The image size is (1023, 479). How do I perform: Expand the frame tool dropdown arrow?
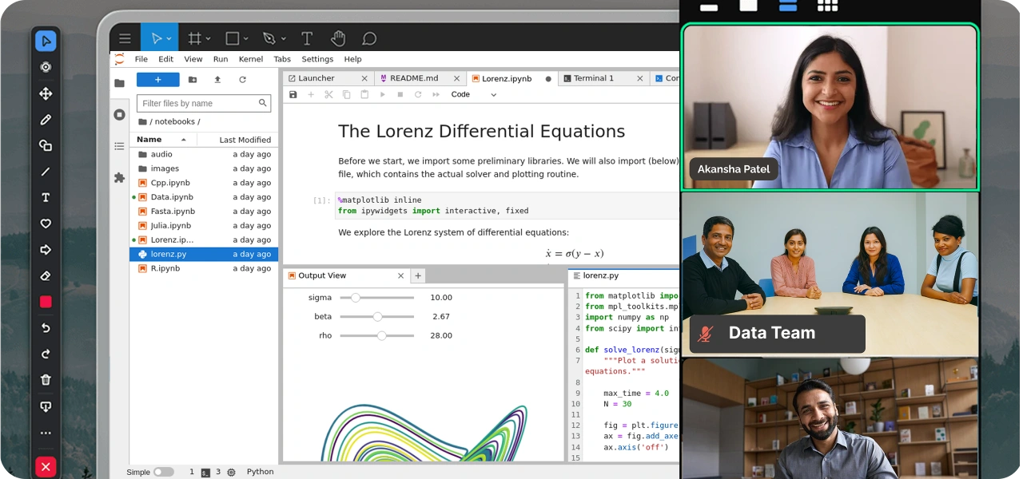pyautogui.click(x=208, y=38)
